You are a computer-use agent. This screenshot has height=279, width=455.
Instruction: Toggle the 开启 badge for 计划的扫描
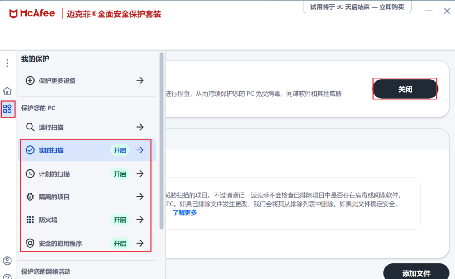tap(120, 174)
